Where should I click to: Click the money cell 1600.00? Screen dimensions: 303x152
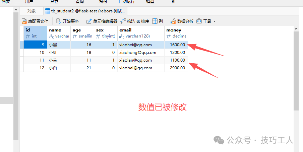coord(176,45)
